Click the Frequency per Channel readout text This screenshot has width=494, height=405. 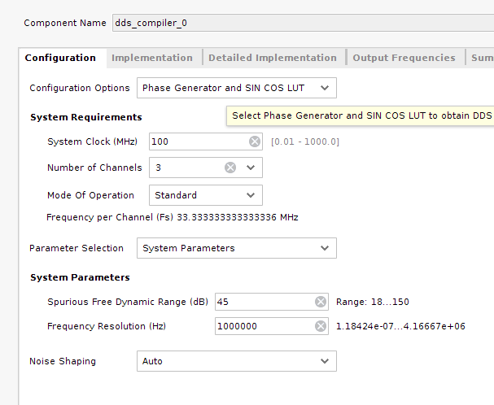(172, 218)
